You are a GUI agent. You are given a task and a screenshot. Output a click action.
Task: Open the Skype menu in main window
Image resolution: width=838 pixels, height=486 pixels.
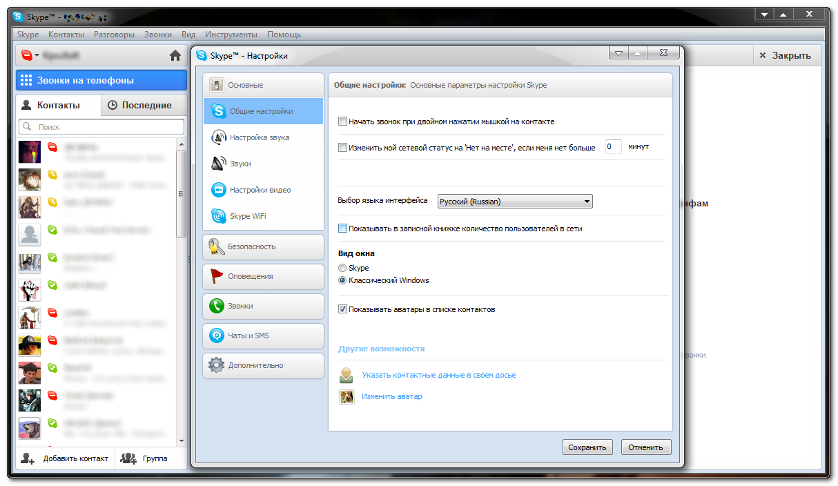(x=28, y=35)
